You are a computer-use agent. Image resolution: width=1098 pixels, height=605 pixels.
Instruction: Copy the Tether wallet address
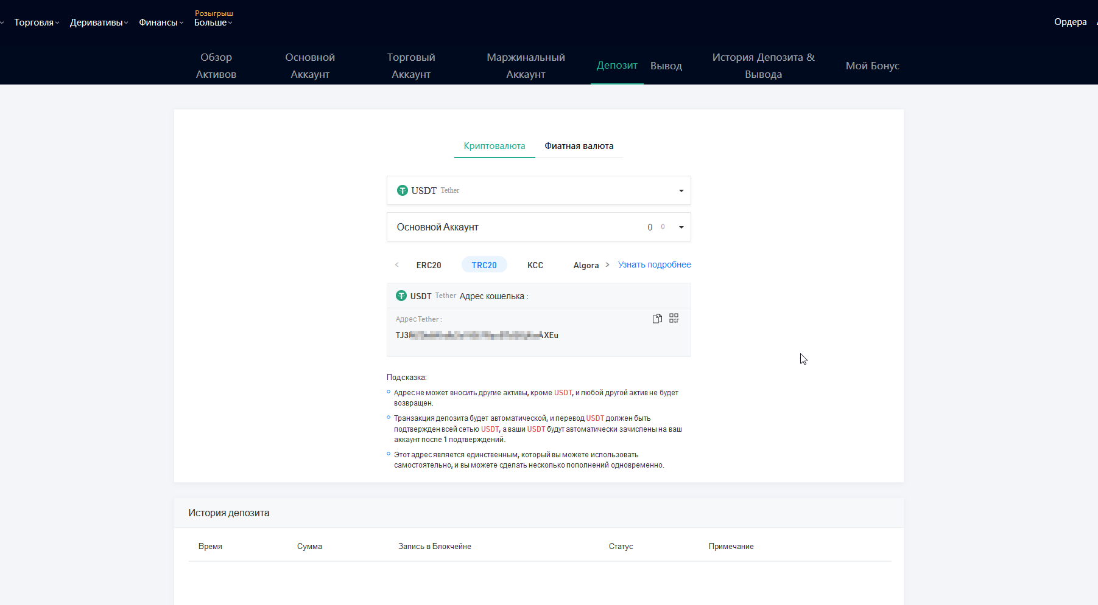point(657,319)
